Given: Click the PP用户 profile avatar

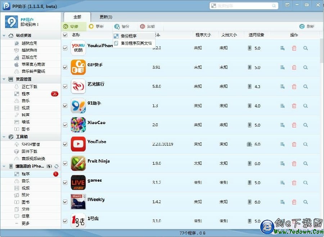Looking at the screenshot, I should (x=12, y=22).
